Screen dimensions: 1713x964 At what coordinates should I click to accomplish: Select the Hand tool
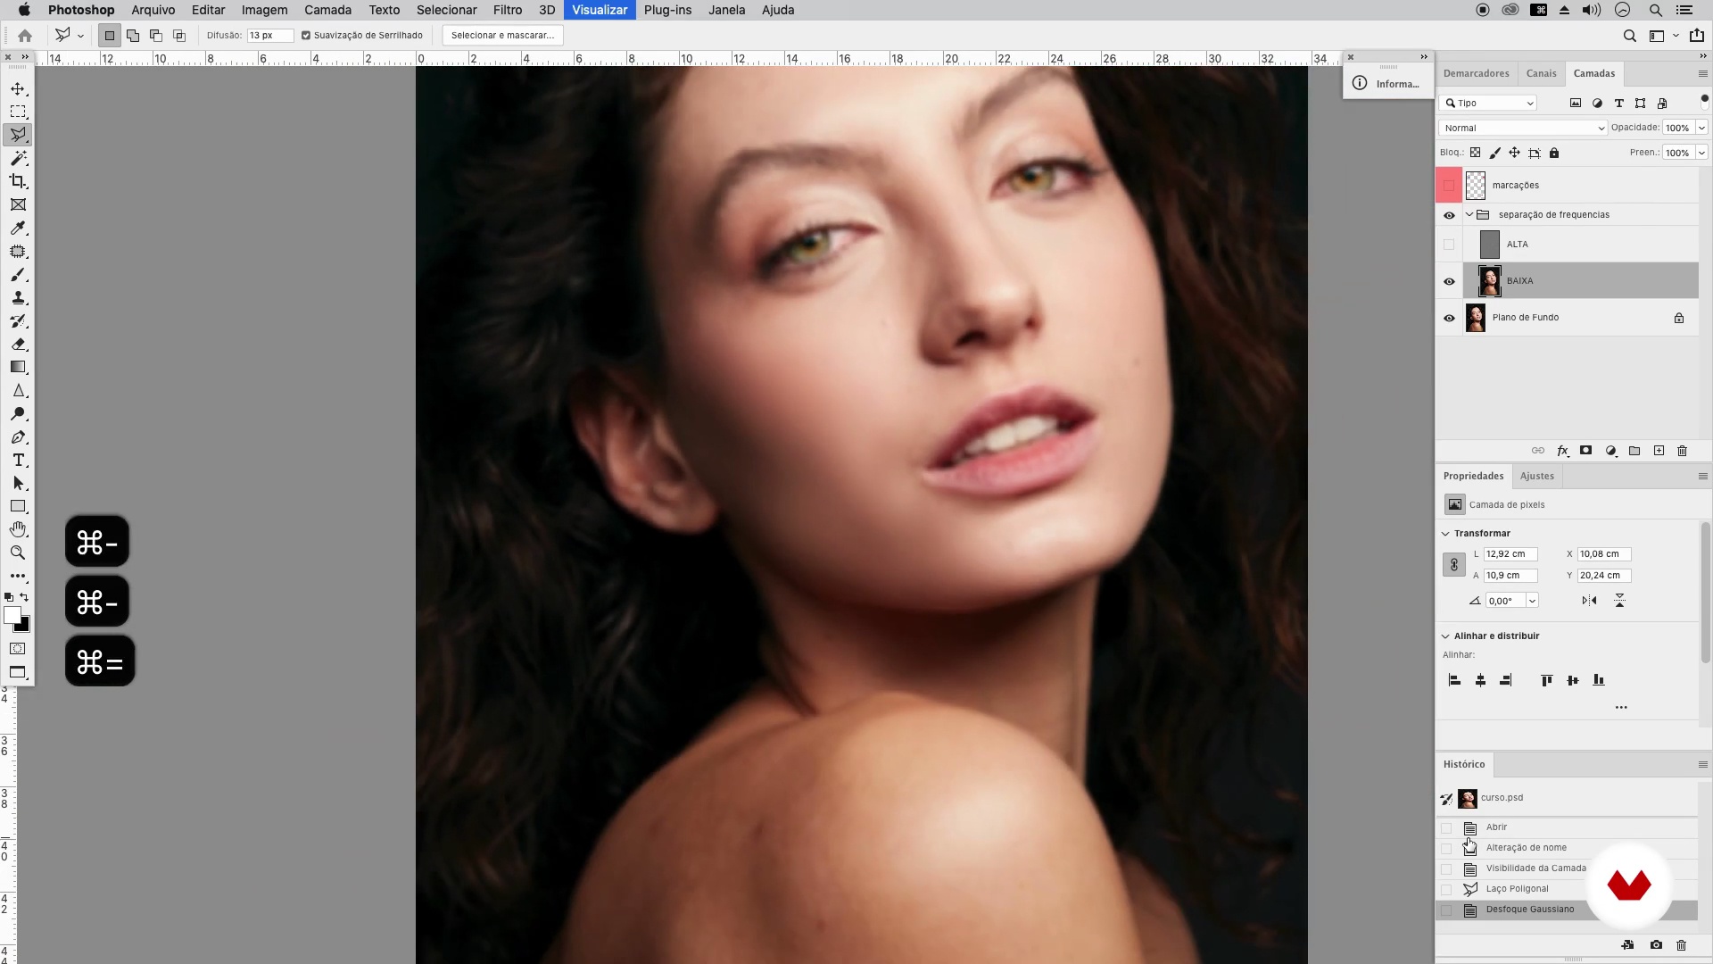click(18, 529)
